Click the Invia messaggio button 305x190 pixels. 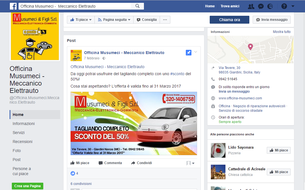click(x=272, y=20)
